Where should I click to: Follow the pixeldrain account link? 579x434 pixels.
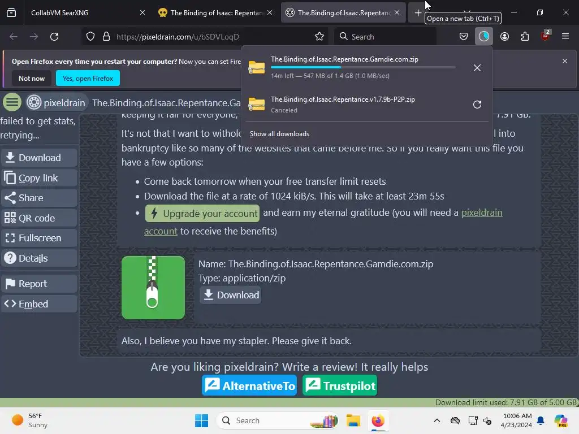pos(482,212)
